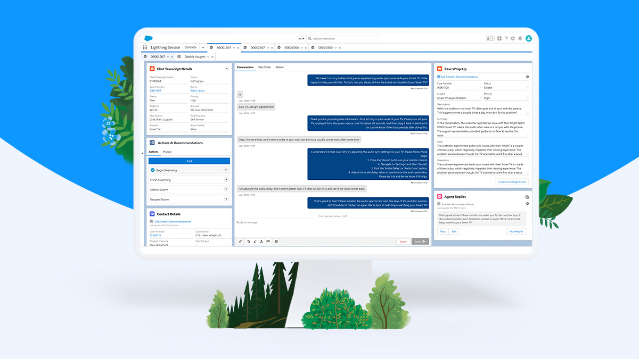Click the help question mark icon

coord(506,38)
